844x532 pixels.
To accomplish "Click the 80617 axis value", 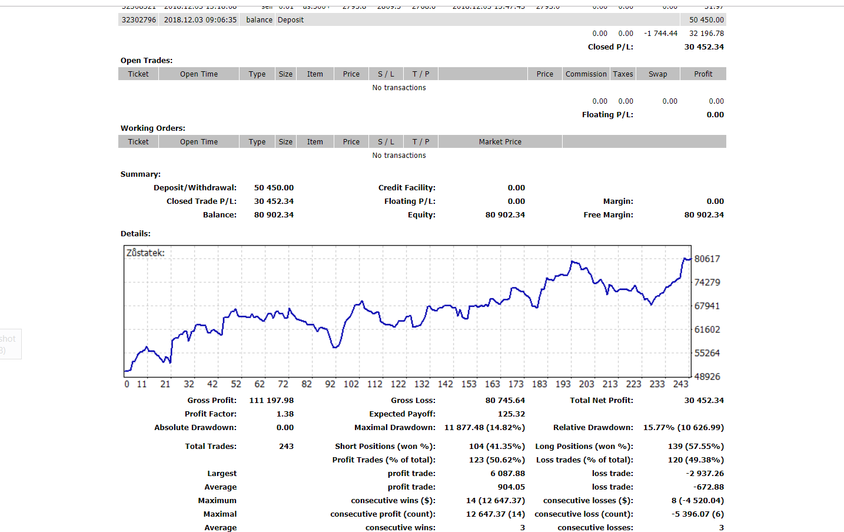I will click(707, 259).
